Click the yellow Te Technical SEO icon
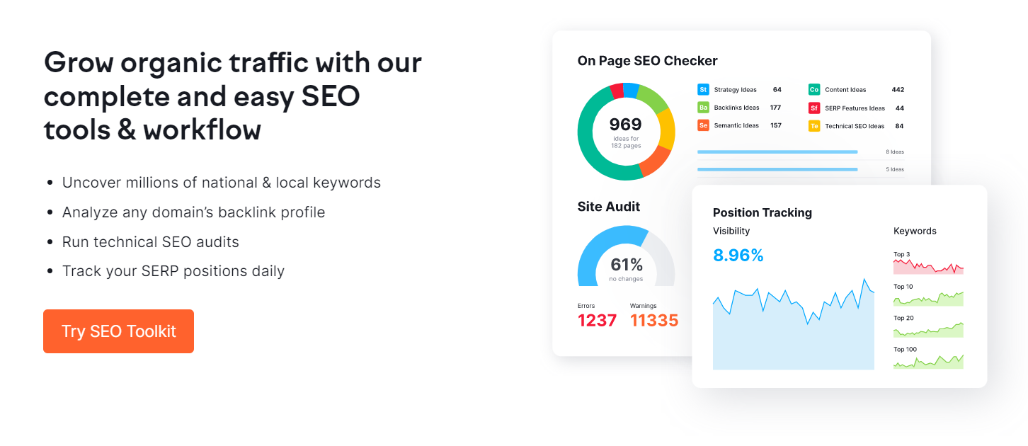The width and height of the screenshot is (1028, 446). [x=814, y=126]
